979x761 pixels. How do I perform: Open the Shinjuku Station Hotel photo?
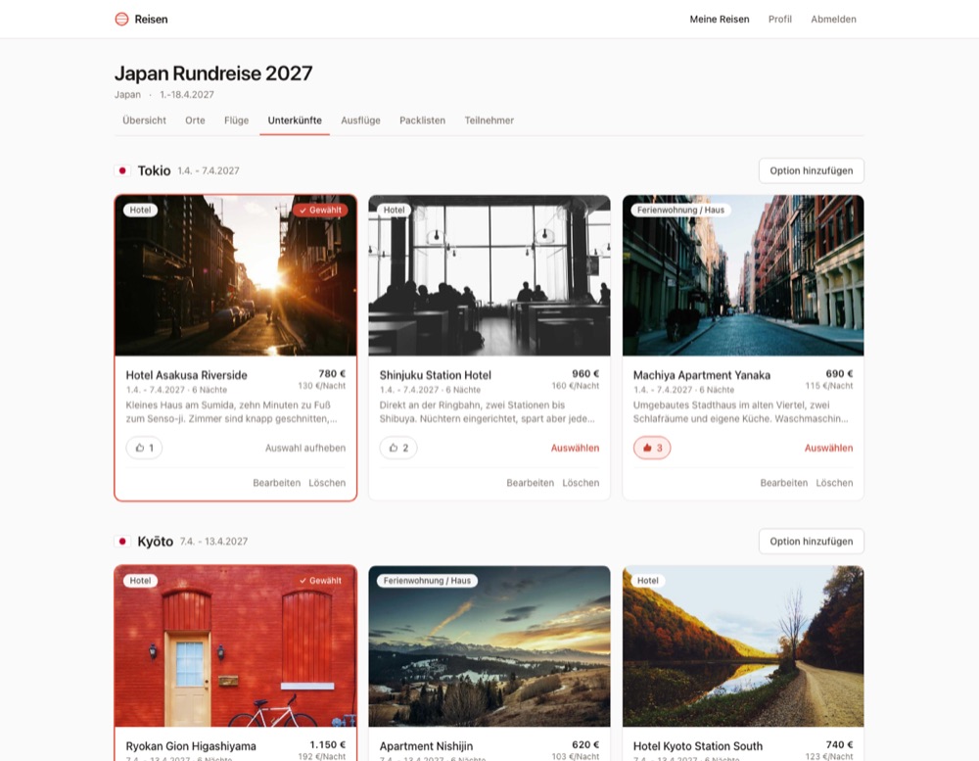pos(489,275)
